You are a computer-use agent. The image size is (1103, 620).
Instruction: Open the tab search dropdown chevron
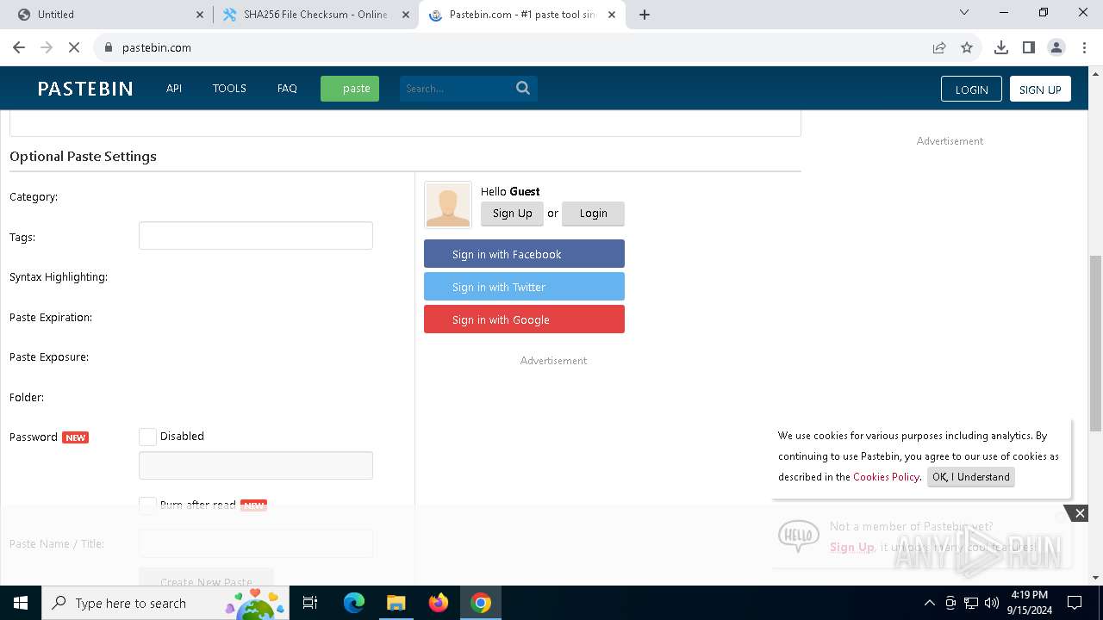pos(964,13)
